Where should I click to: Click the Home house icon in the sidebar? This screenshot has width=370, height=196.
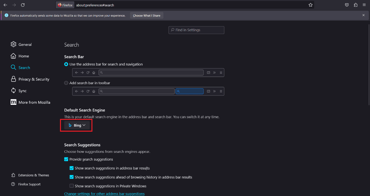tap(13, 56)
